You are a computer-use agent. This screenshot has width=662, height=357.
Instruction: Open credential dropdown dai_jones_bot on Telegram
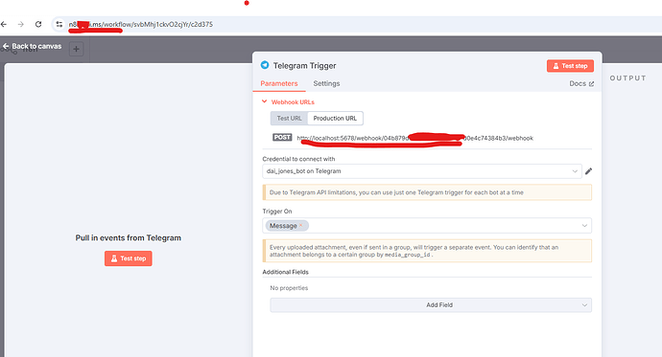pyautogui.click(x=422, y=171)
